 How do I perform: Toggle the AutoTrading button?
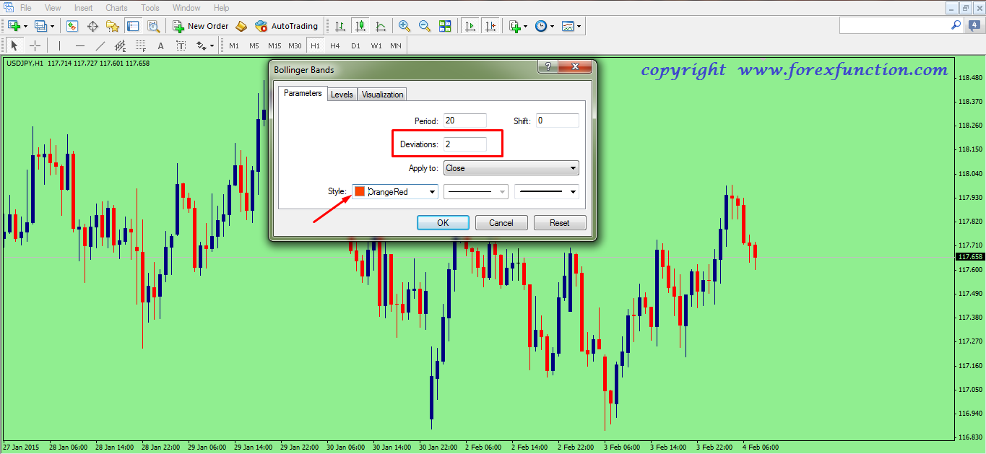pyautogui.click(x=287, y=26)
